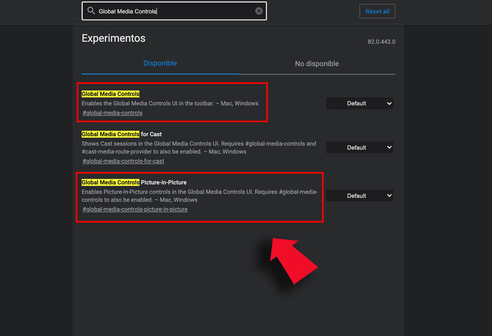Select the first Global Media Controls flag title
This screenshot has height=336, width=492.
[x=111, y=94]
